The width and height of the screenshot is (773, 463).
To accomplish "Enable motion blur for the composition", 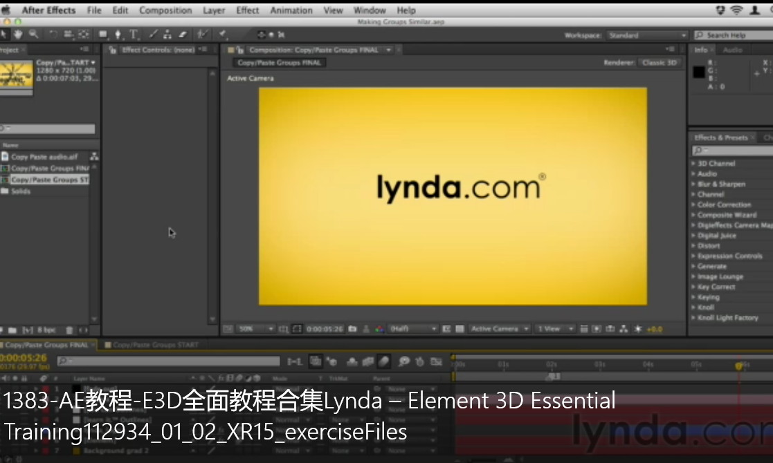I will pos(384,361).
